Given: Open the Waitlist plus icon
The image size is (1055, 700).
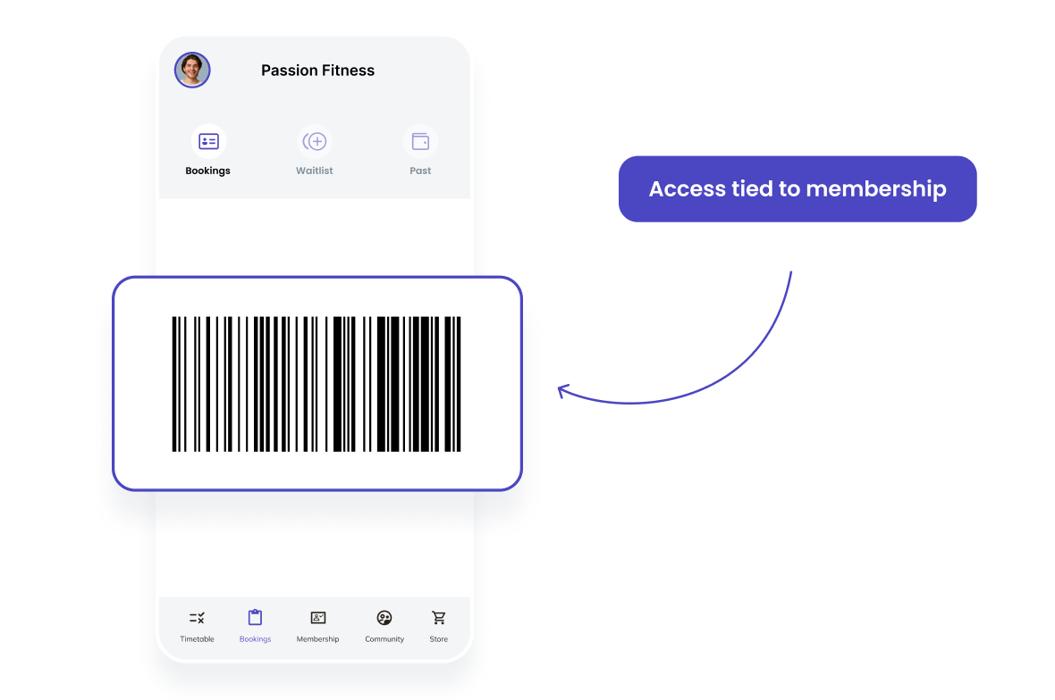Looking at the screenshot, I should (x=315, y=142).
